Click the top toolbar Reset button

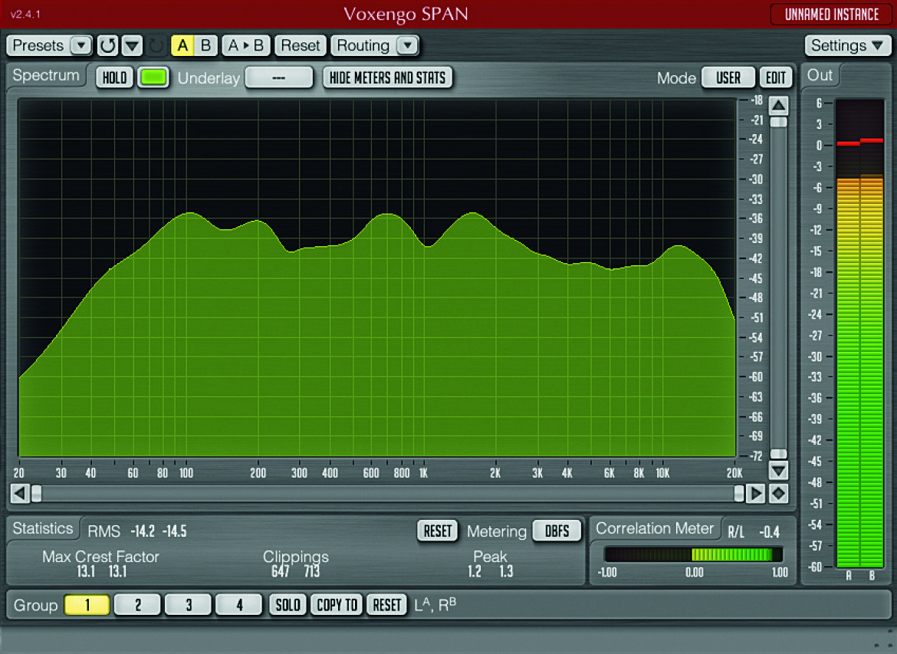click(301, 45)
